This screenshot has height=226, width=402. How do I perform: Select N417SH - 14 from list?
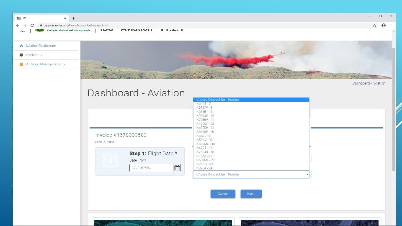point(251,128)
